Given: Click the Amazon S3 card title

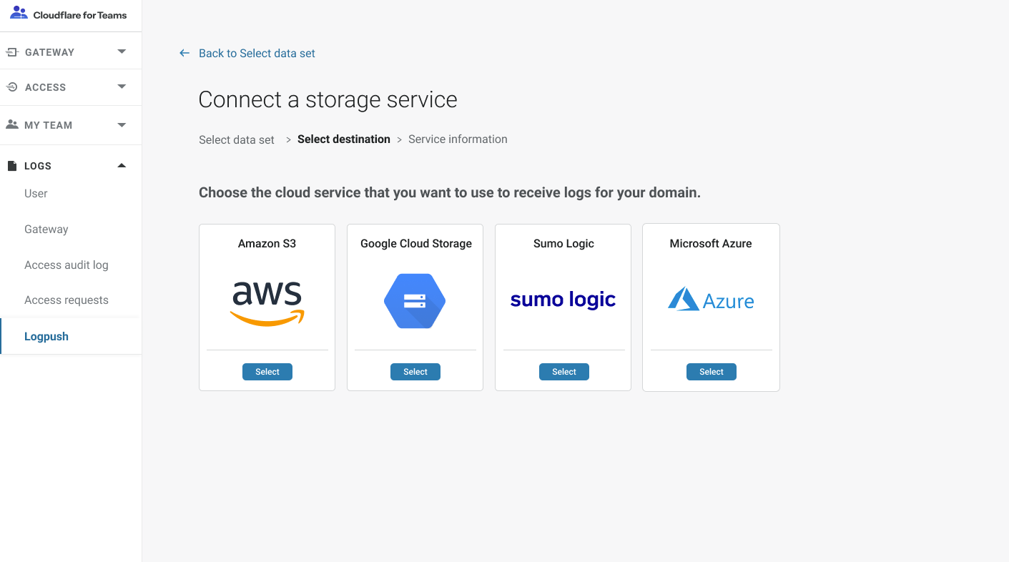Looking at the screenshot, I should tap(267, 244).
